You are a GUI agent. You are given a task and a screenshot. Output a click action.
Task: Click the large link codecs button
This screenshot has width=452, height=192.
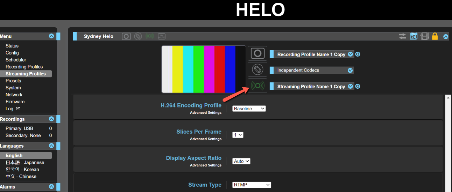pos(257,69)
